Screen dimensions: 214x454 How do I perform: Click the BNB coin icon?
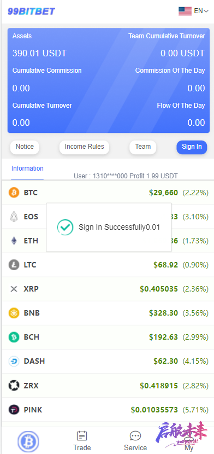tap(14, 313)
